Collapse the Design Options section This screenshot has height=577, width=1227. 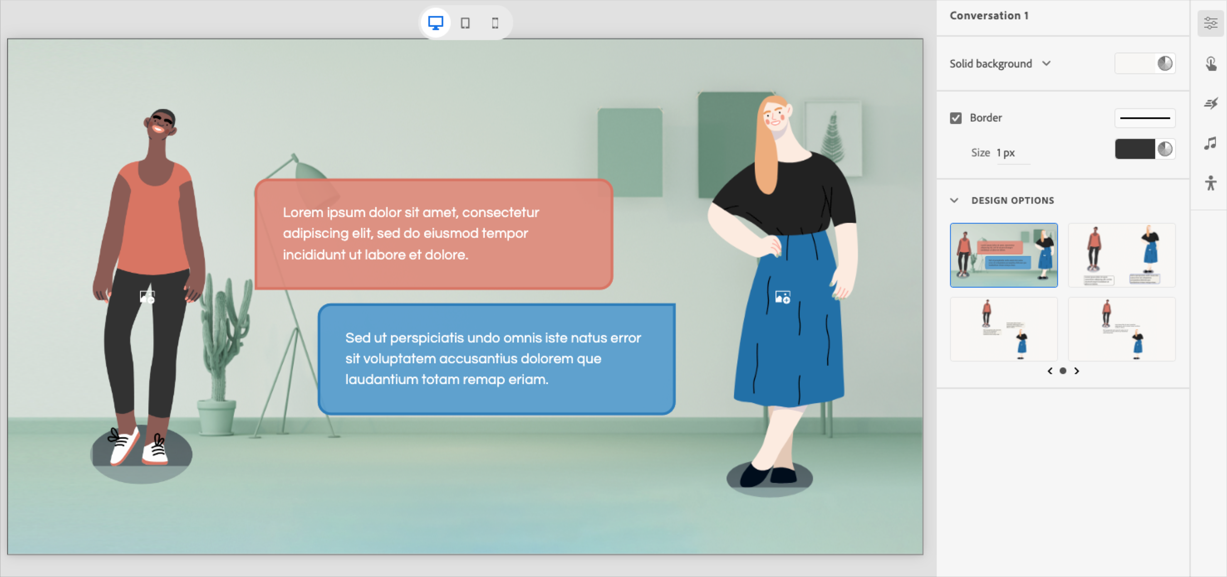(954, 200)
